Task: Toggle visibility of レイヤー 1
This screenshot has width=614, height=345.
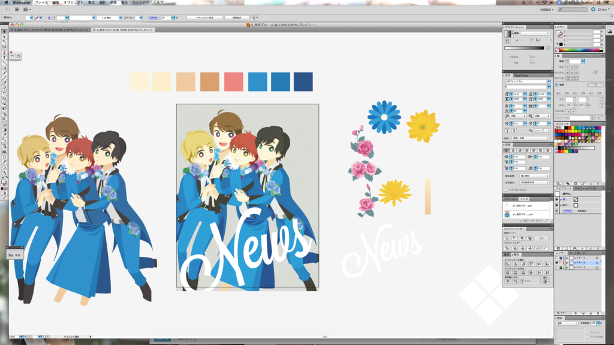Action: click(557, 258)
